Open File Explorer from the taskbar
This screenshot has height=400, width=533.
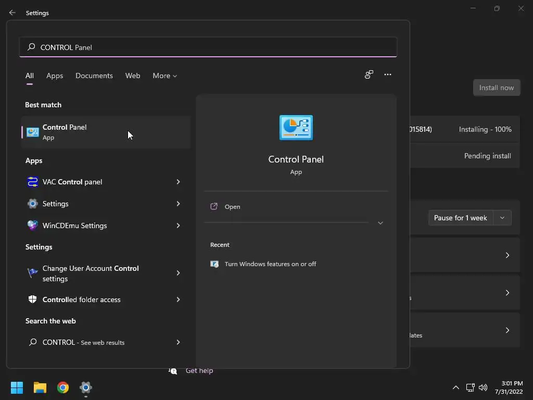[x=40, y=387]
